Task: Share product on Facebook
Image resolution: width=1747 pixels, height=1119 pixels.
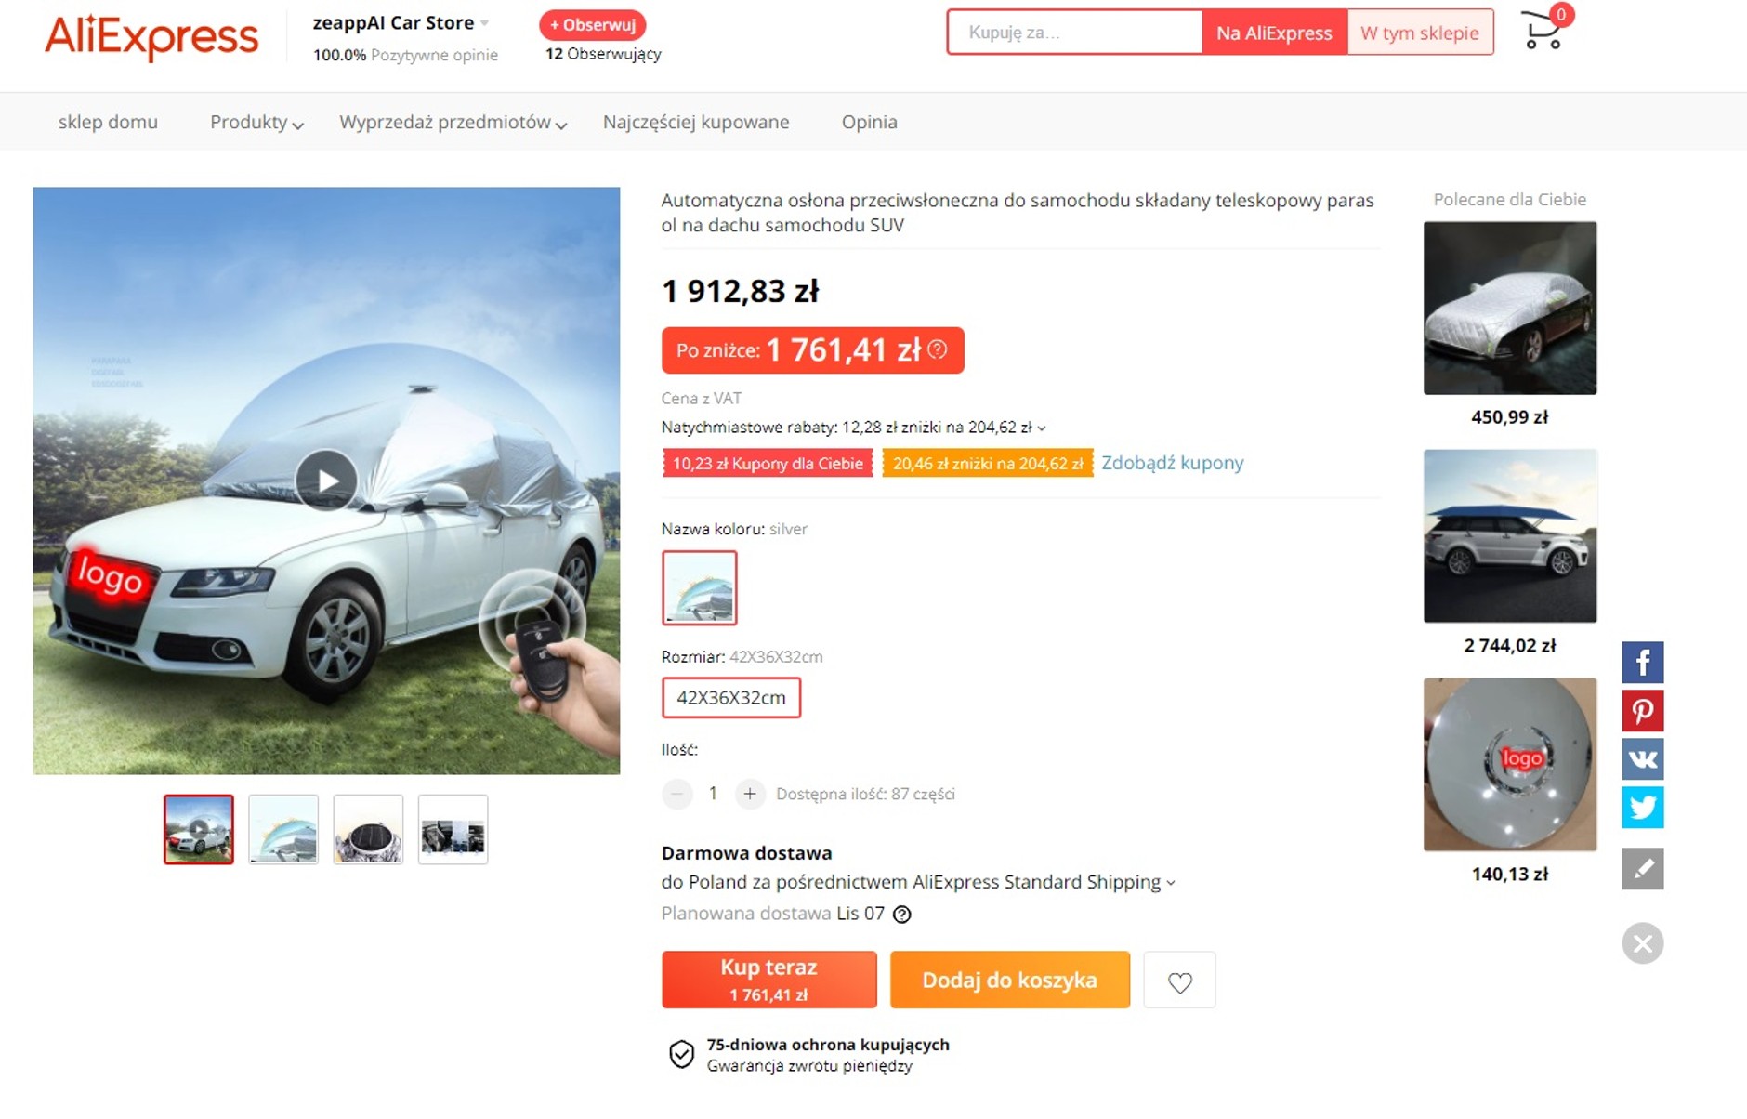Action: [x=1642, y=663]
